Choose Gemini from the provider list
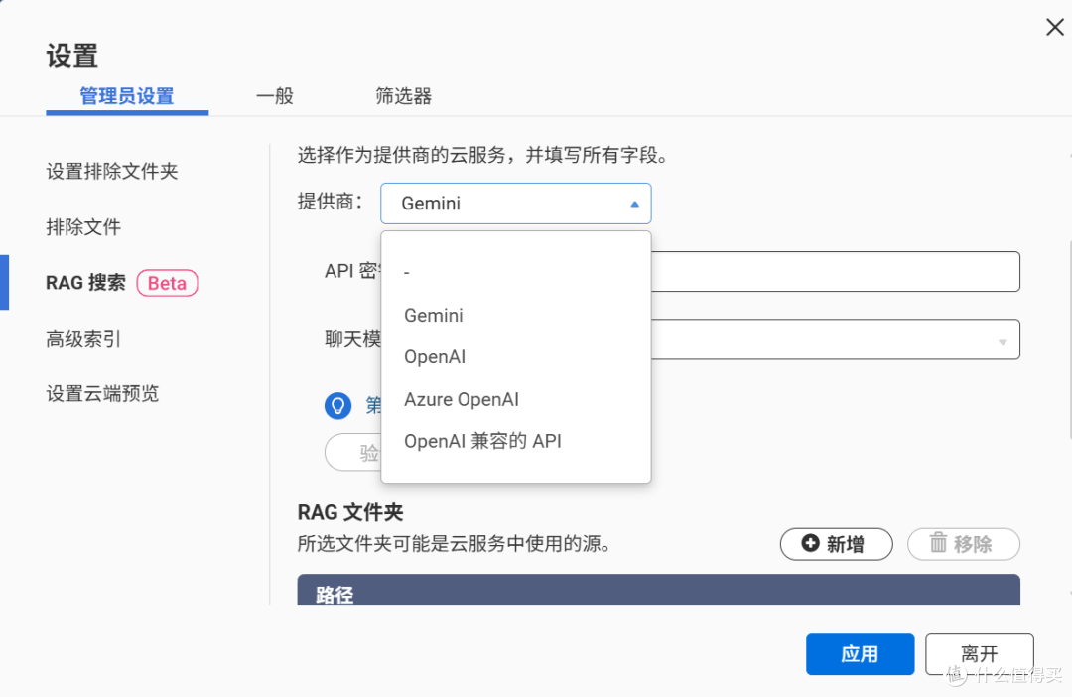The image size is (1072, 697). click(x=515, y=316)
